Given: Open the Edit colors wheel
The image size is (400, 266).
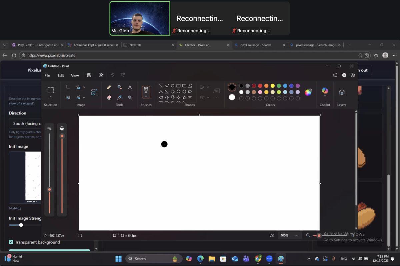Looking at the screenshot, I should (x=308, y=92).
